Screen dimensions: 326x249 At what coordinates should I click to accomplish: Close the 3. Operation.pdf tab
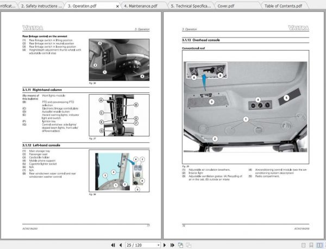pos(117,7)
